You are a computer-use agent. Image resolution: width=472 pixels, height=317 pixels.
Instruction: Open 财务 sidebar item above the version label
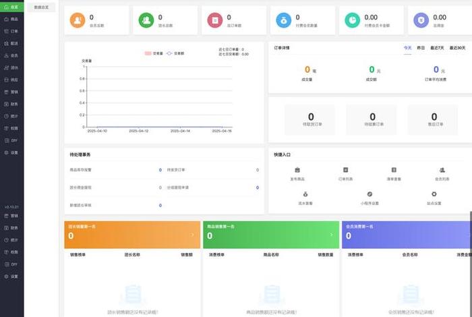click(11, 104)
